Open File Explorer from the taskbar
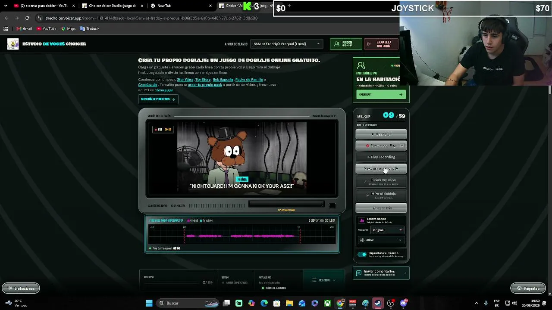552x310 pixels. click(289, 303)
